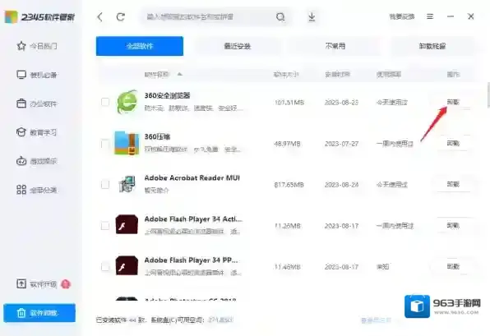
Task: Click the 360压缩 name text
Action: [157, 136]
